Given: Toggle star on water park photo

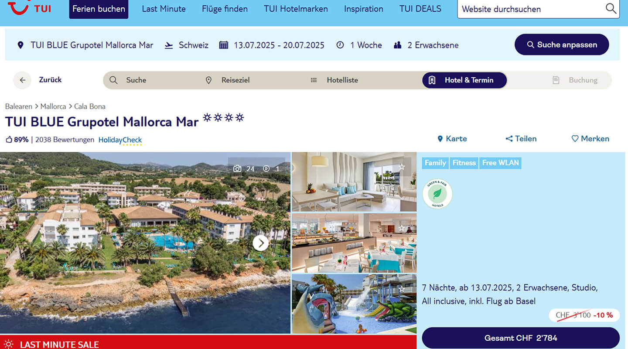Looking at the screenshot, I should point(402,289).
